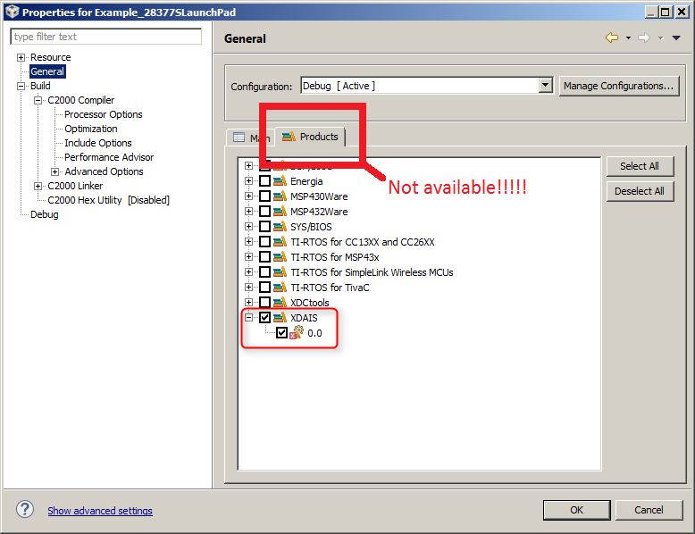The image size is (695, 534).
Task: Expand the Energia product node
Action: (x=248, y=180)
